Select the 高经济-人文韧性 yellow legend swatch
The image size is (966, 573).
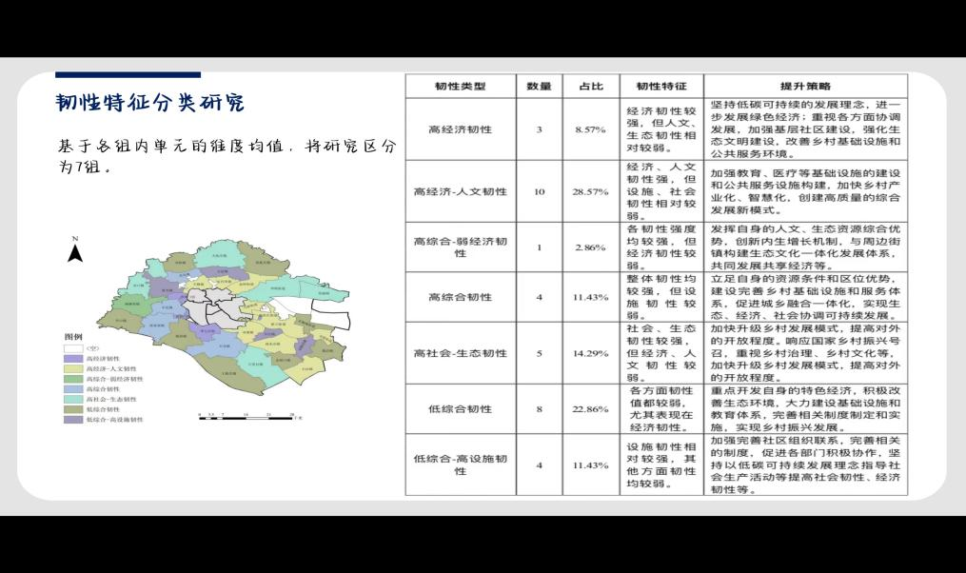73,368
